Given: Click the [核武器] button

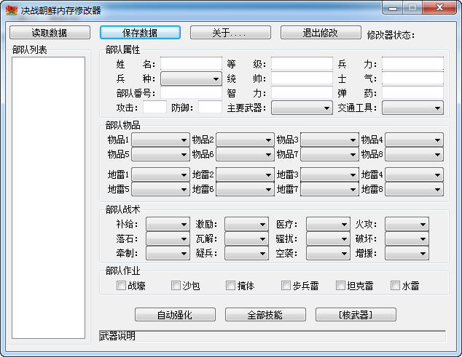Looking at the screenshot, I should 356,315.
